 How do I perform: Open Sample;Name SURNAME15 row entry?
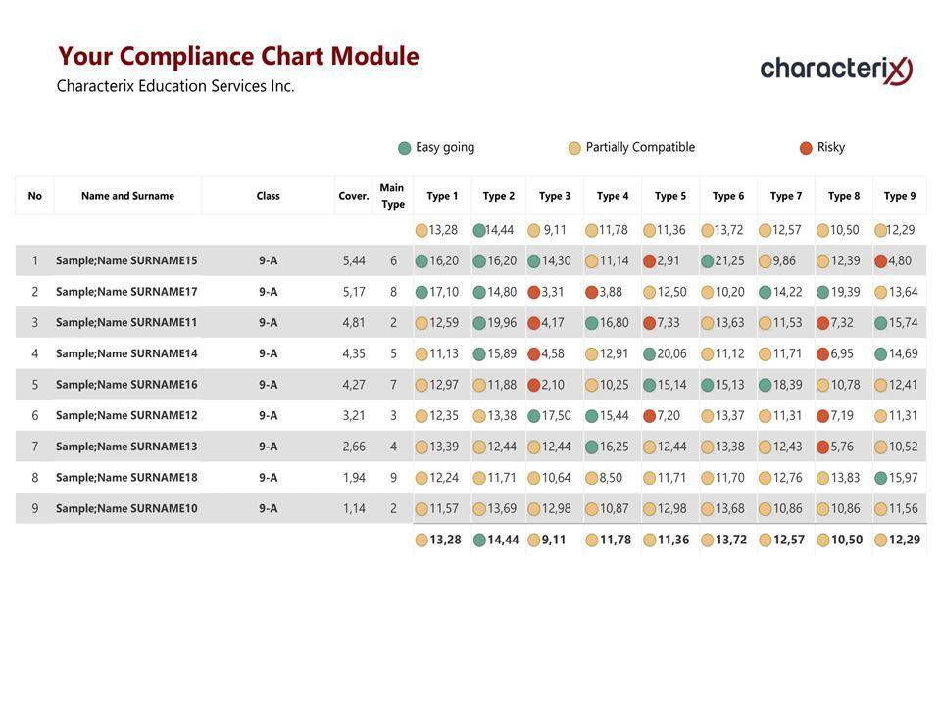(x=126, y=260)
